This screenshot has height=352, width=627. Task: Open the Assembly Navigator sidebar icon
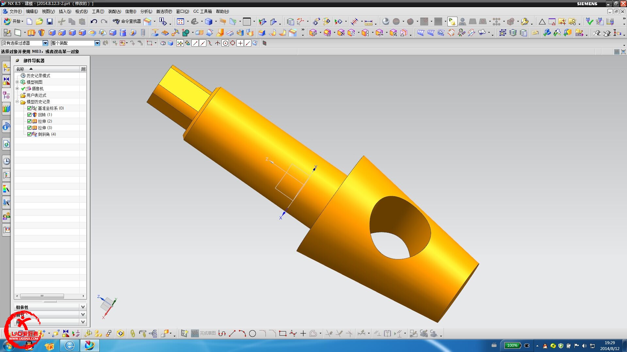pyautogui.click(x=6, y=67)
